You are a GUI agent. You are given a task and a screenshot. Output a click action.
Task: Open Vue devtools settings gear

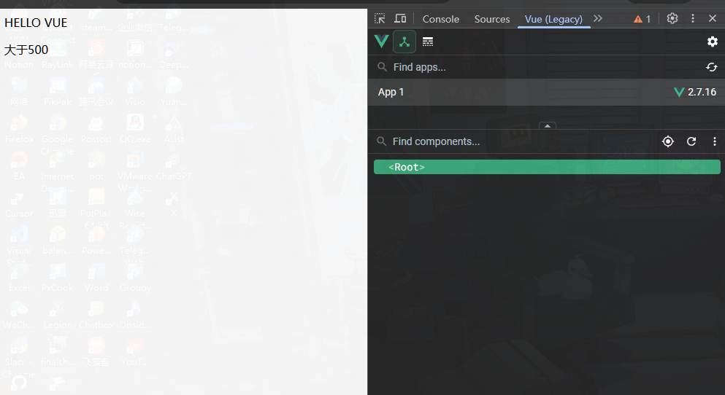point(713,42)
